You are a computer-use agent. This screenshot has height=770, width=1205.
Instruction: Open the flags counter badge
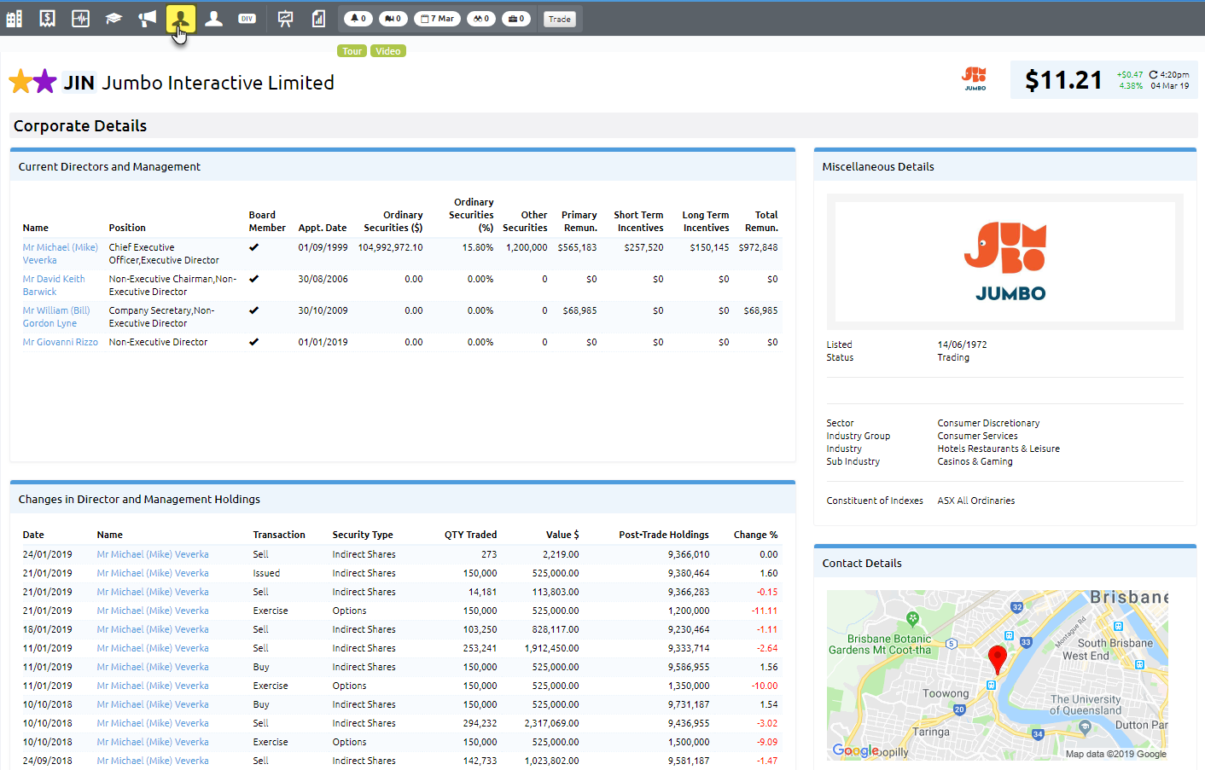click(x=393, y=18)
